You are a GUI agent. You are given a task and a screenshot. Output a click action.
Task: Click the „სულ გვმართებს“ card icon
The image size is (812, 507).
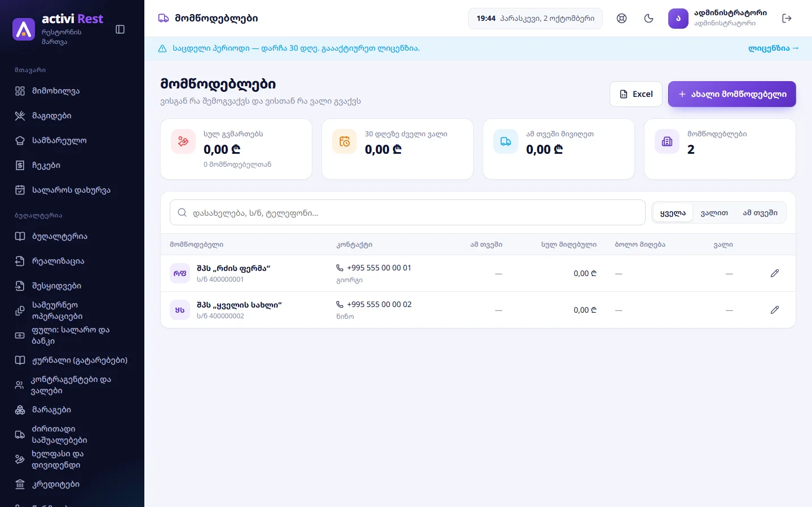click(x=183, y=141)
